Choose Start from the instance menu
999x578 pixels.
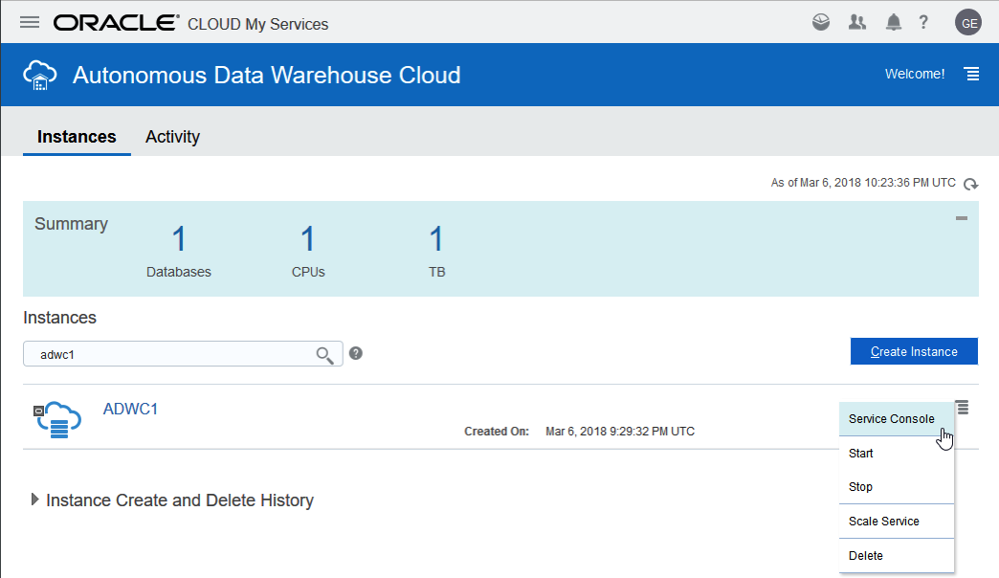click(897, 453)
